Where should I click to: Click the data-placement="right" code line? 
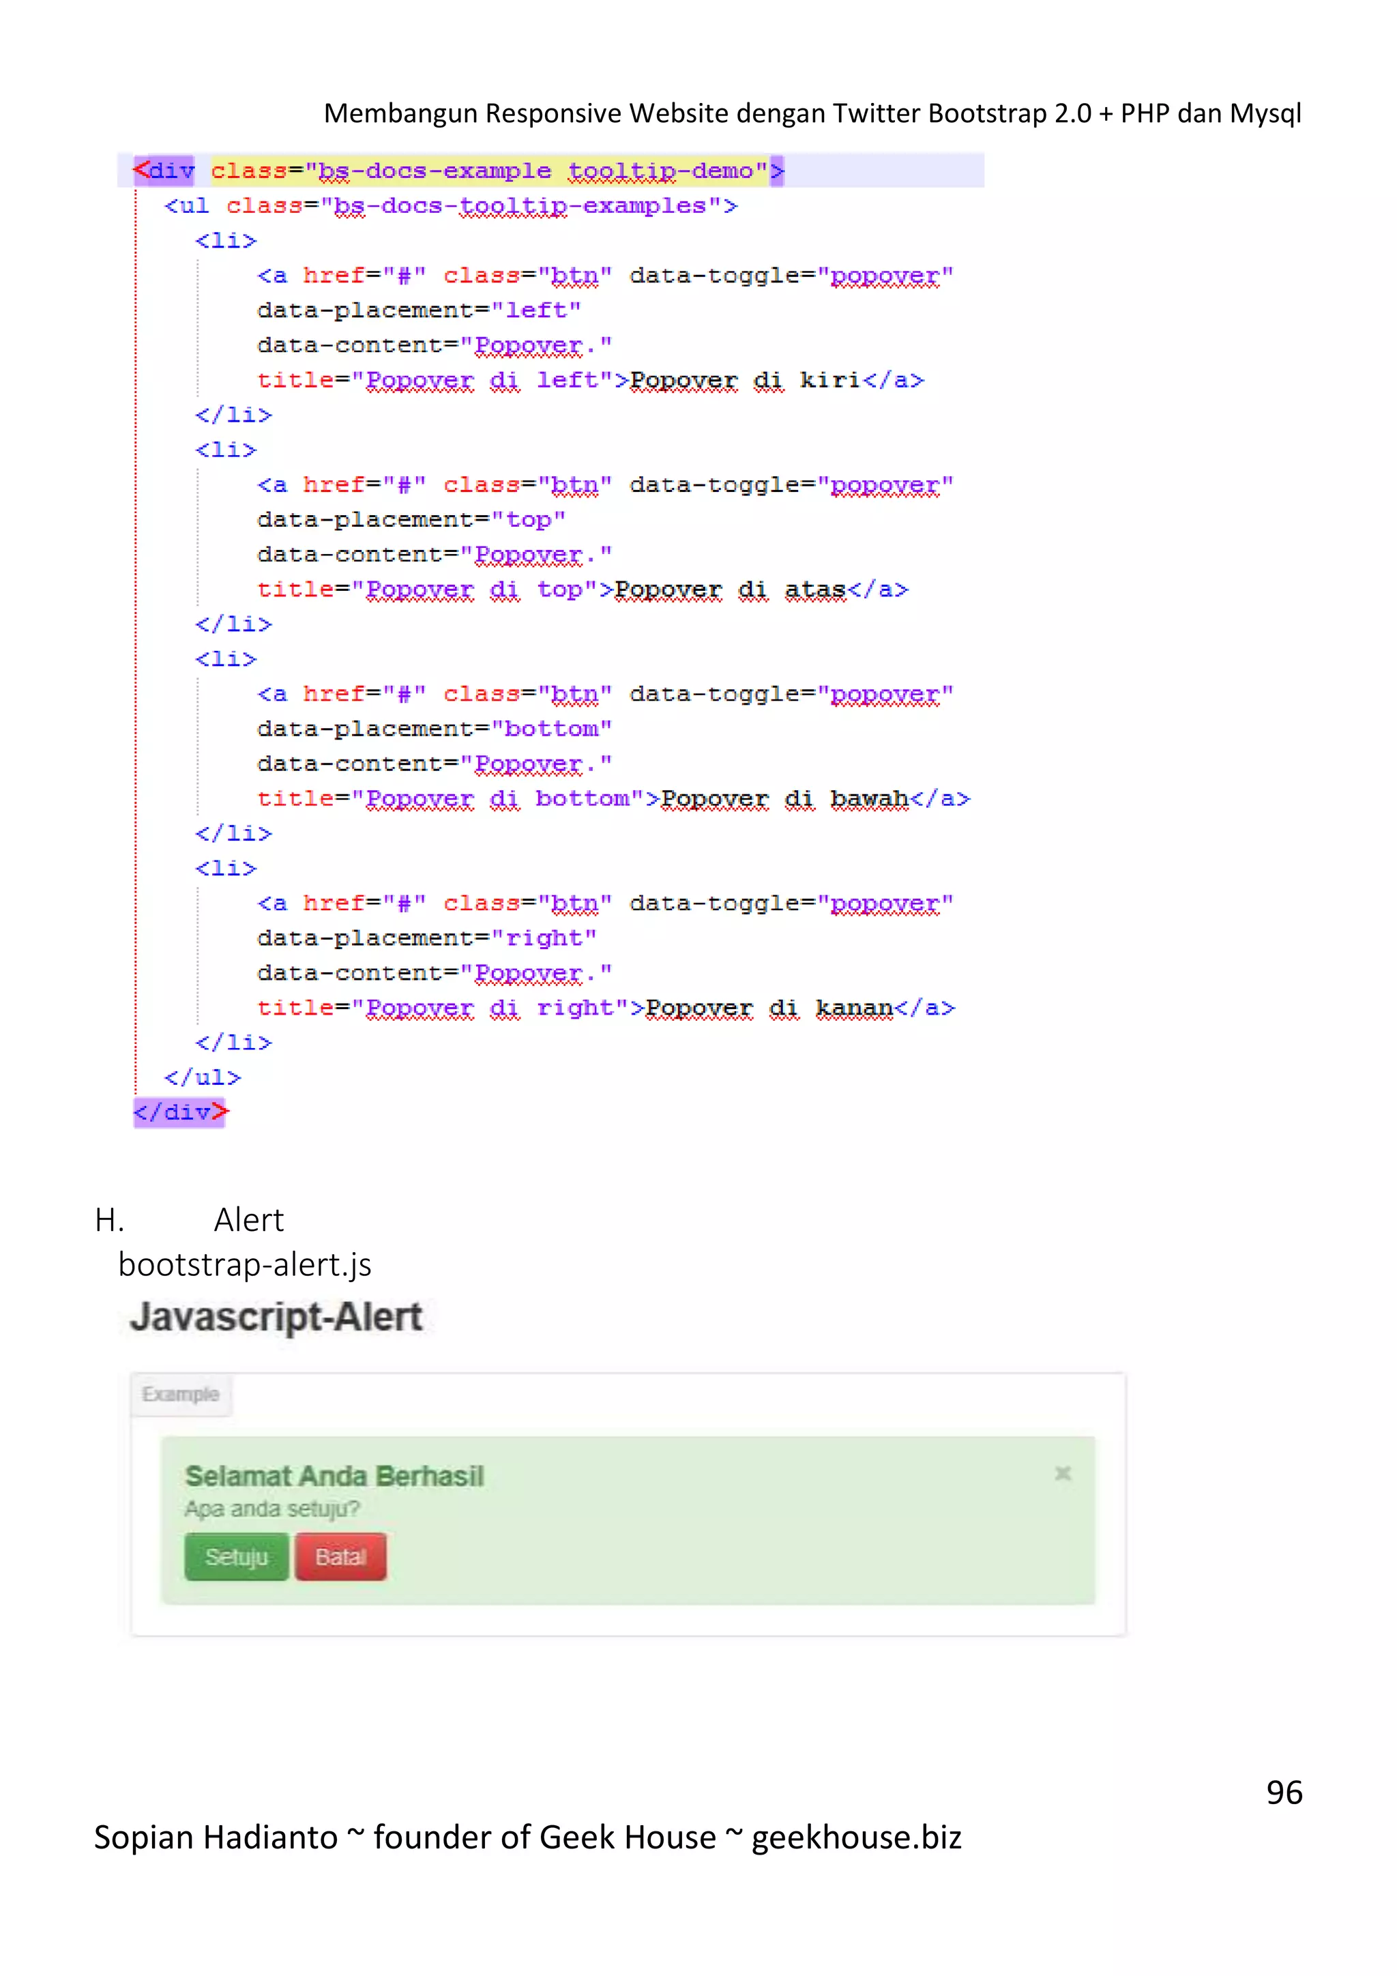point(426,938)
